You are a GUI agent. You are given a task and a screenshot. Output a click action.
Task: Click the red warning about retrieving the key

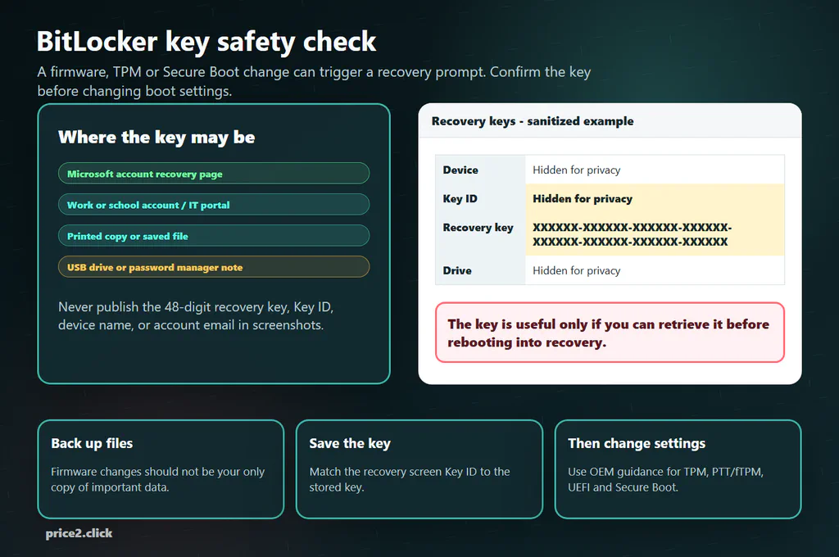tap(610, 333)
